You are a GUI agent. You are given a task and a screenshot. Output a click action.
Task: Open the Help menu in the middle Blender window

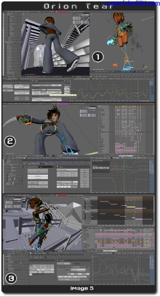(28, 103)
